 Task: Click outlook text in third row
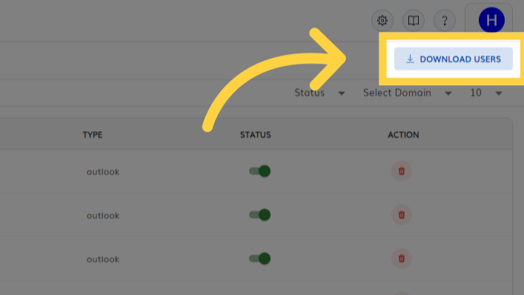(x=103, y=259)
